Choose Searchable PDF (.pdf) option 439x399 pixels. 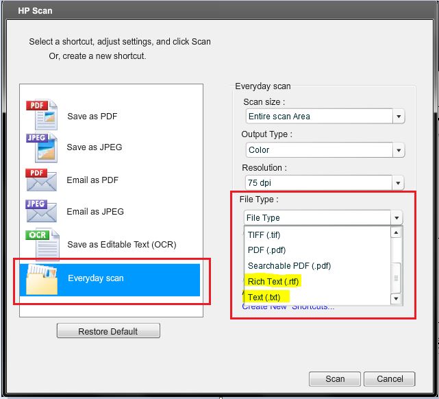point(289,265)
